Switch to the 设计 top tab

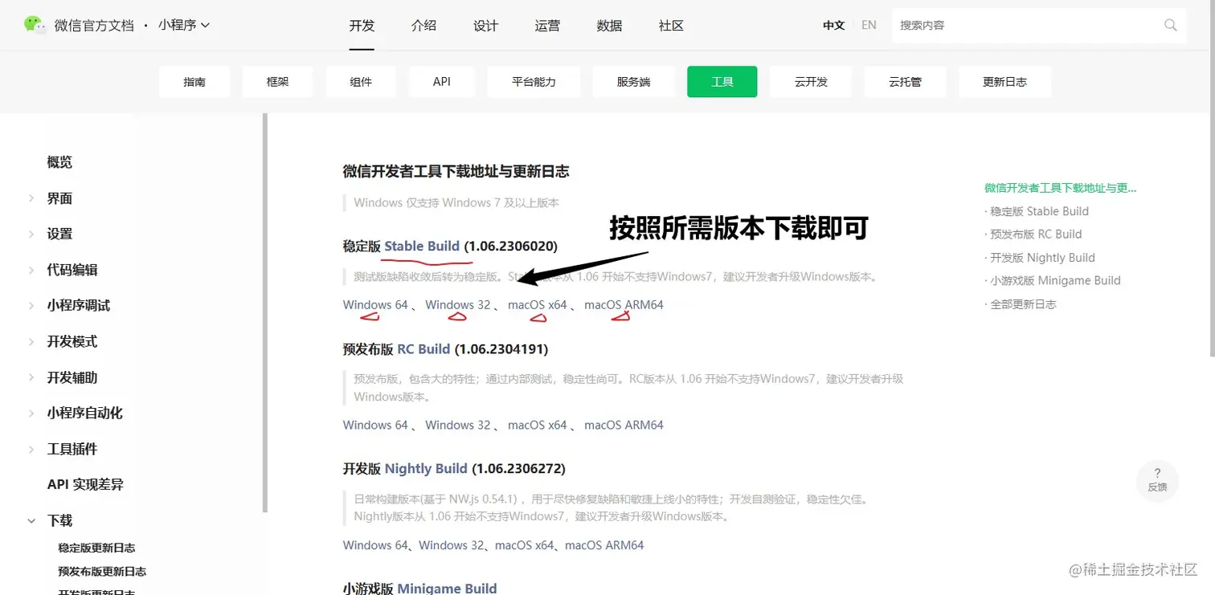[x=485, y=25]
